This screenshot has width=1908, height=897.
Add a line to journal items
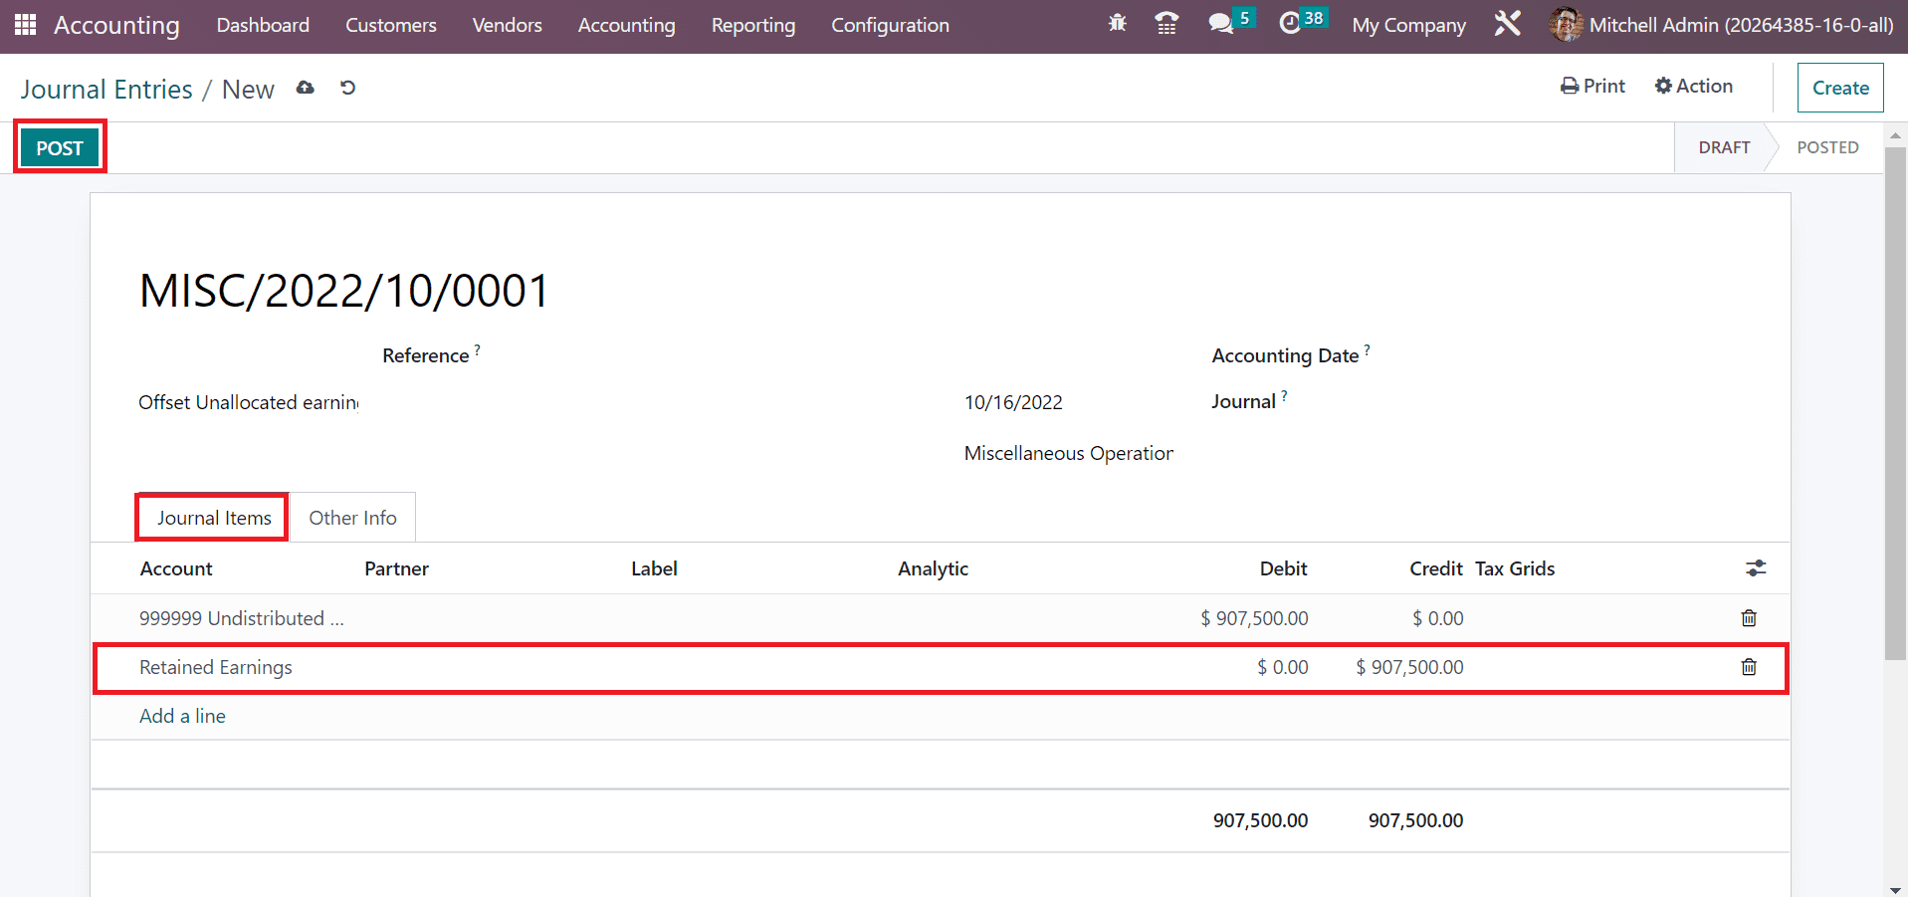click(182, 716)
